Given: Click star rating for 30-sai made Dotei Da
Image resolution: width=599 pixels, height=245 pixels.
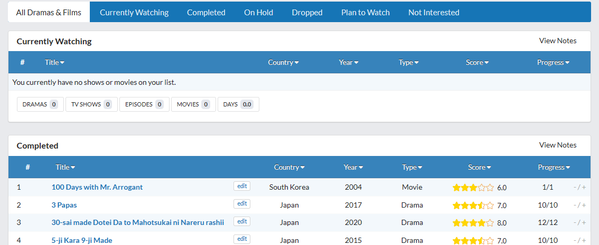Looking at the screenshot, I should [473, 223].
